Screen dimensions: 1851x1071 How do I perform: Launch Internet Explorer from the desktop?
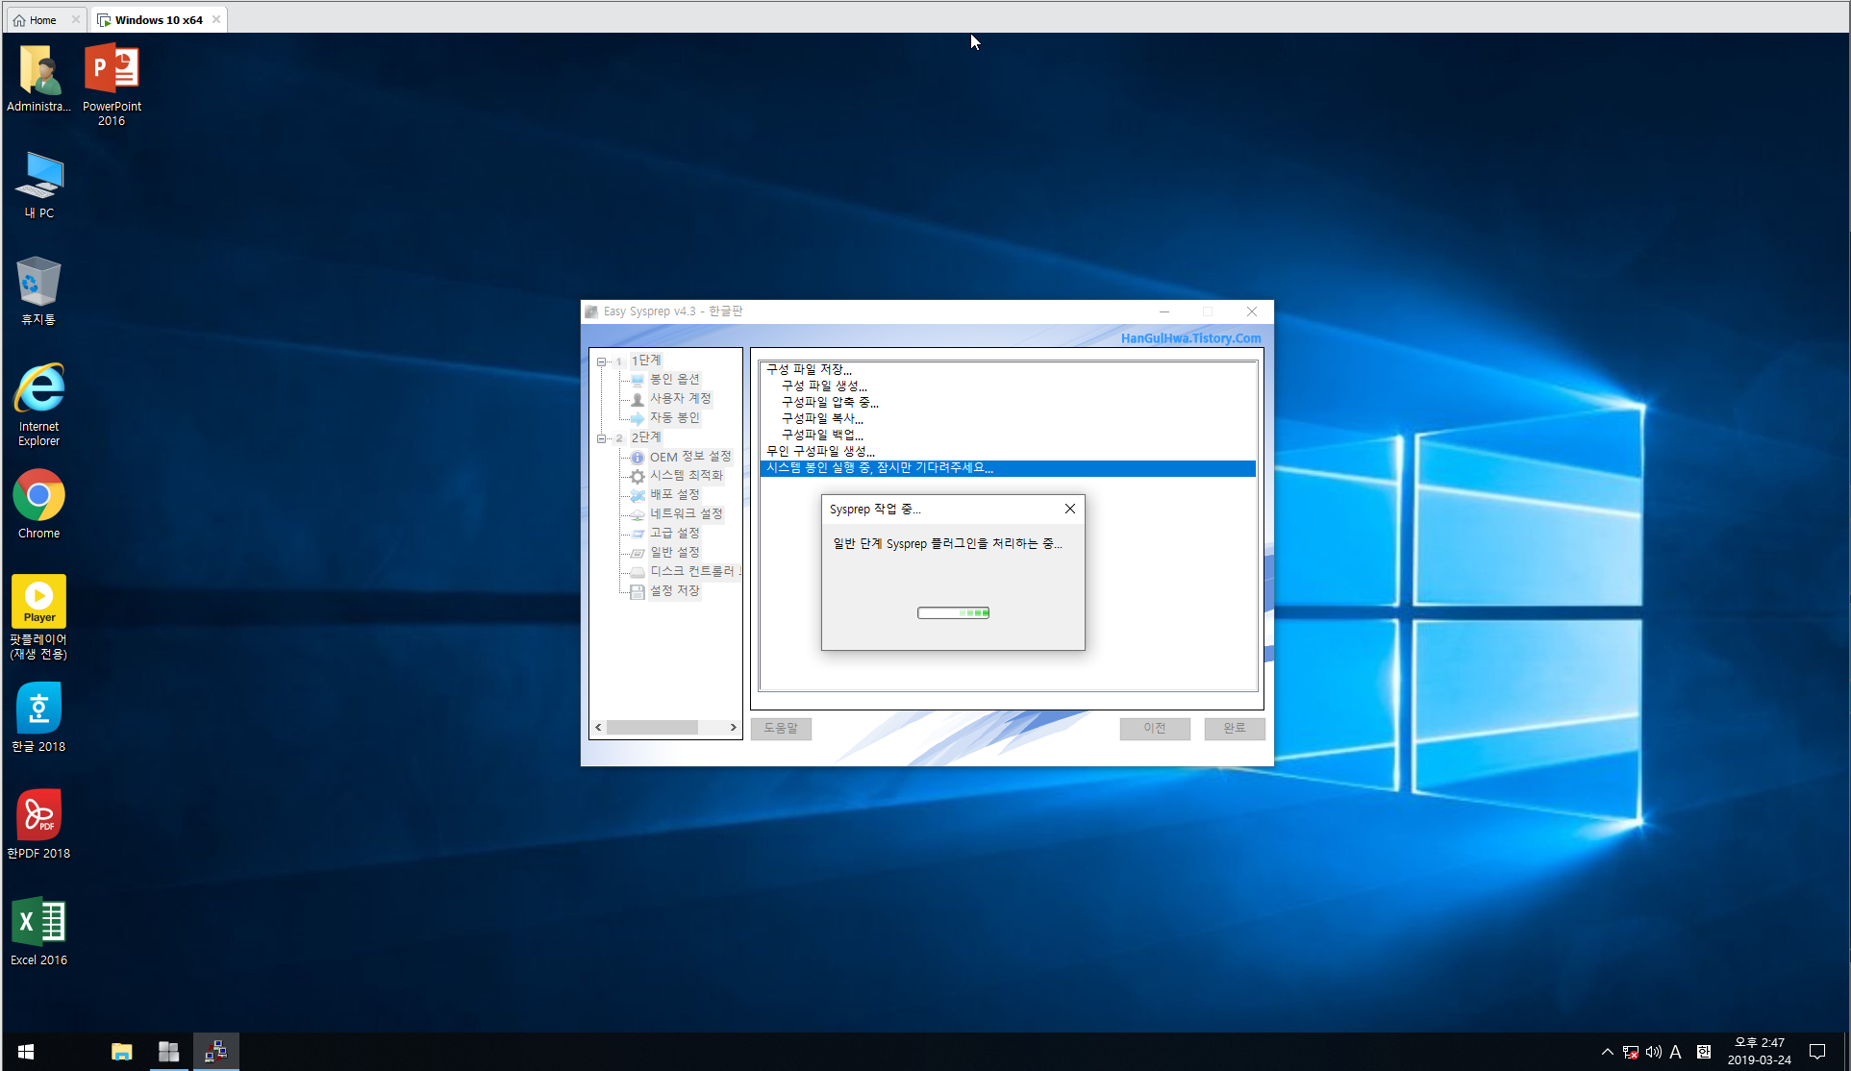click(38, 404)
